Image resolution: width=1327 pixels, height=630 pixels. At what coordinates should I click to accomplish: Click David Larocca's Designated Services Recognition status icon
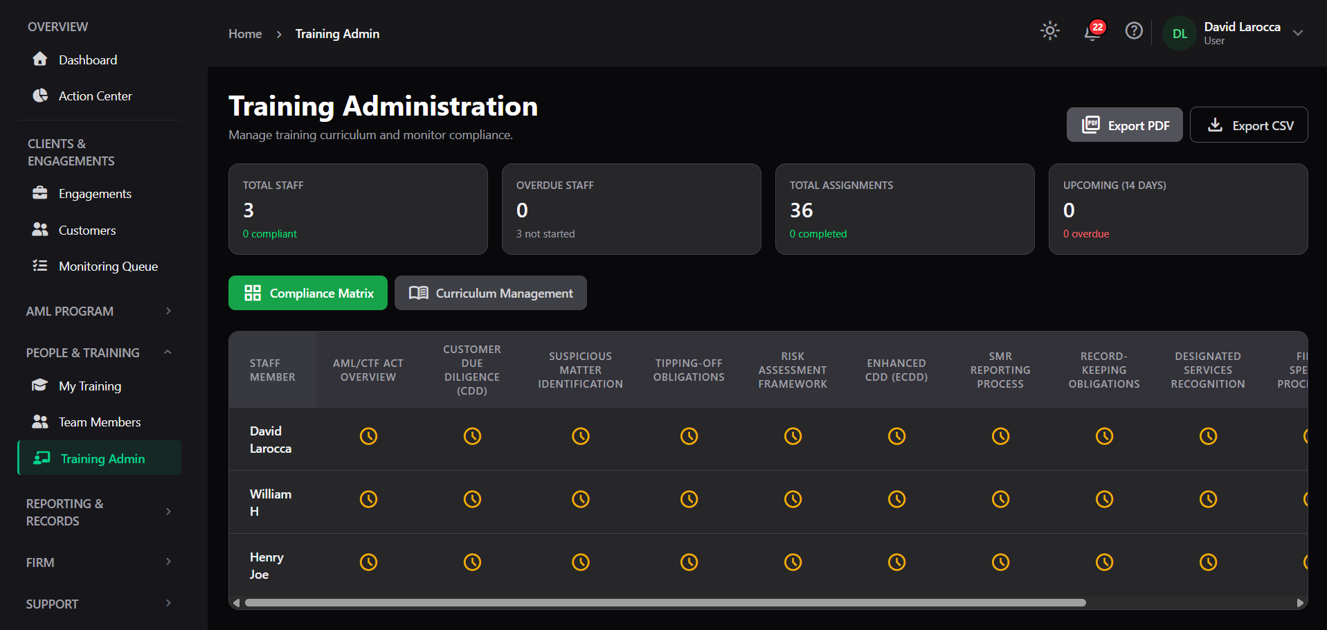tap(1208, 436)
